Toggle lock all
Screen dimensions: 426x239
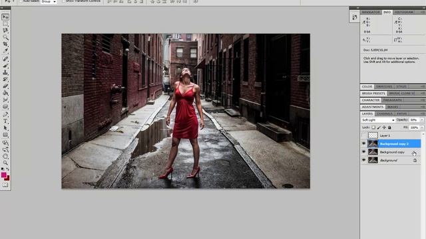[x=389, y=127]
